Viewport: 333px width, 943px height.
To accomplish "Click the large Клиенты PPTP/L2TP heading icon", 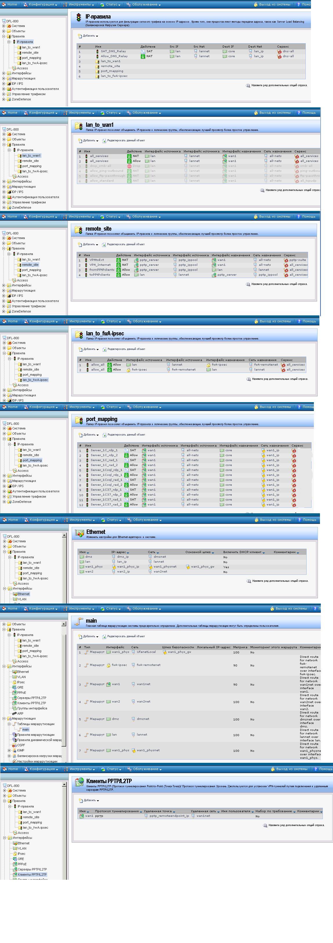I will [79, 782].
